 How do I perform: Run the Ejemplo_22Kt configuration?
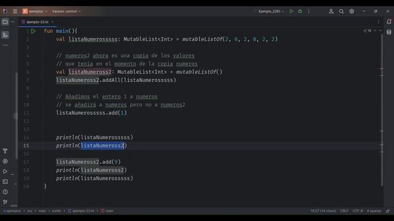coord(291,11)
